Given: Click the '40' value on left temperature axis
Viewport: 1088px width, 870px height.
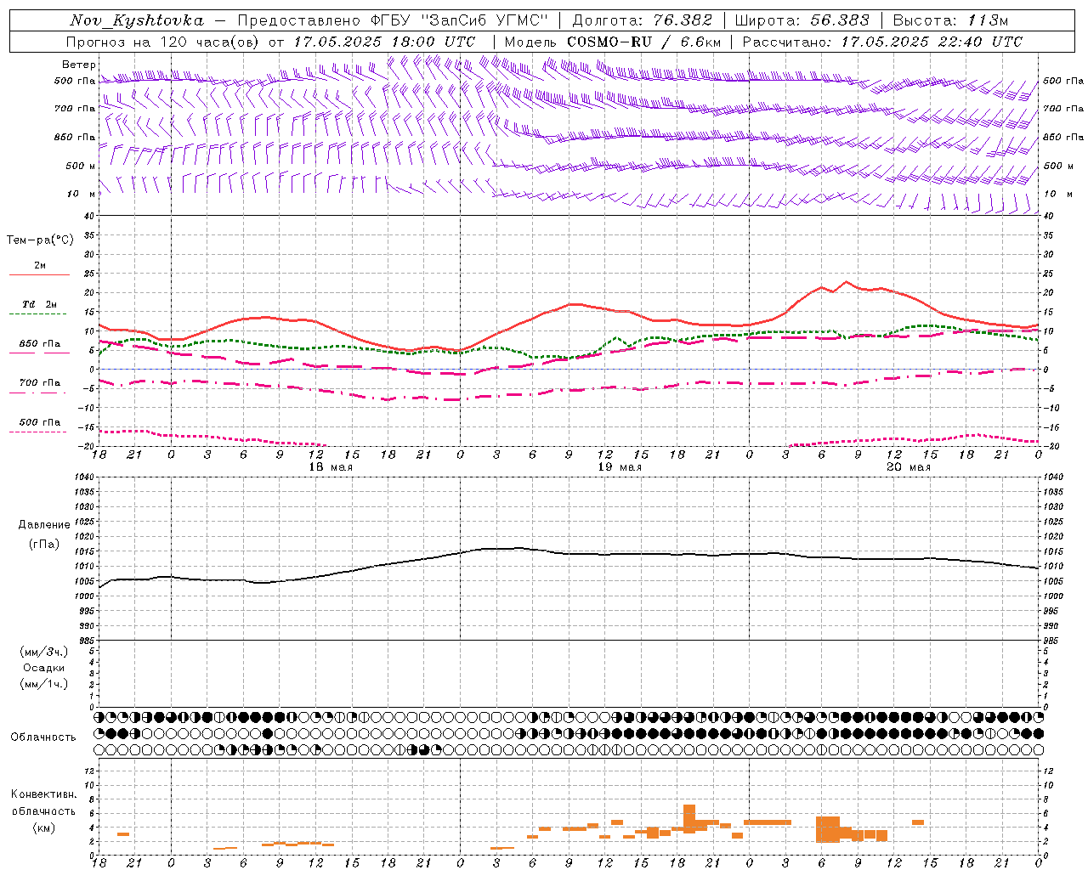Looking at the screenshot, I should tap(88, 217).
